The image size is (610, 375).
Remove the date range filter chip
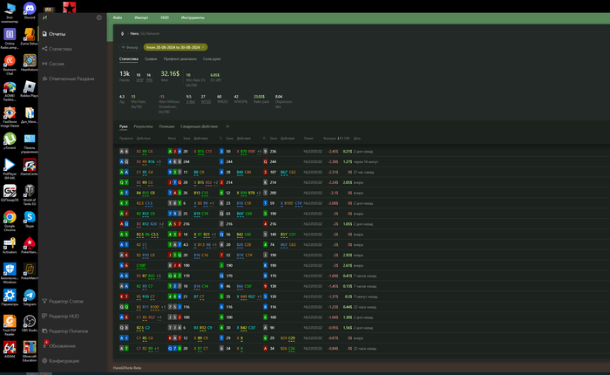click(203, 47)
